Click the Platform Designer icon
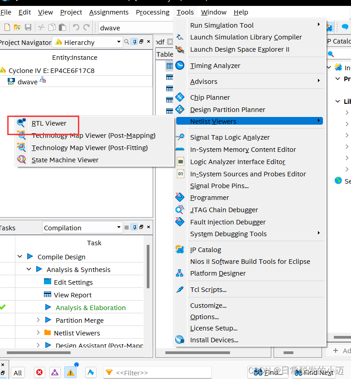351x379 pixels. click(180, 273)
